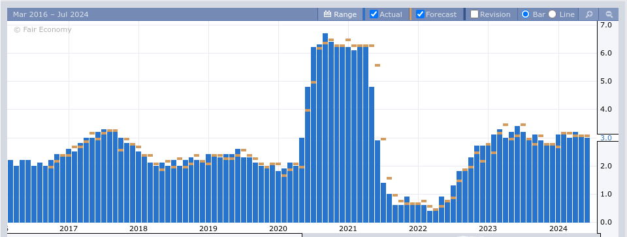Click the 4.0 y-axis label
Screen dimensions: 627x237
[607, 109]
